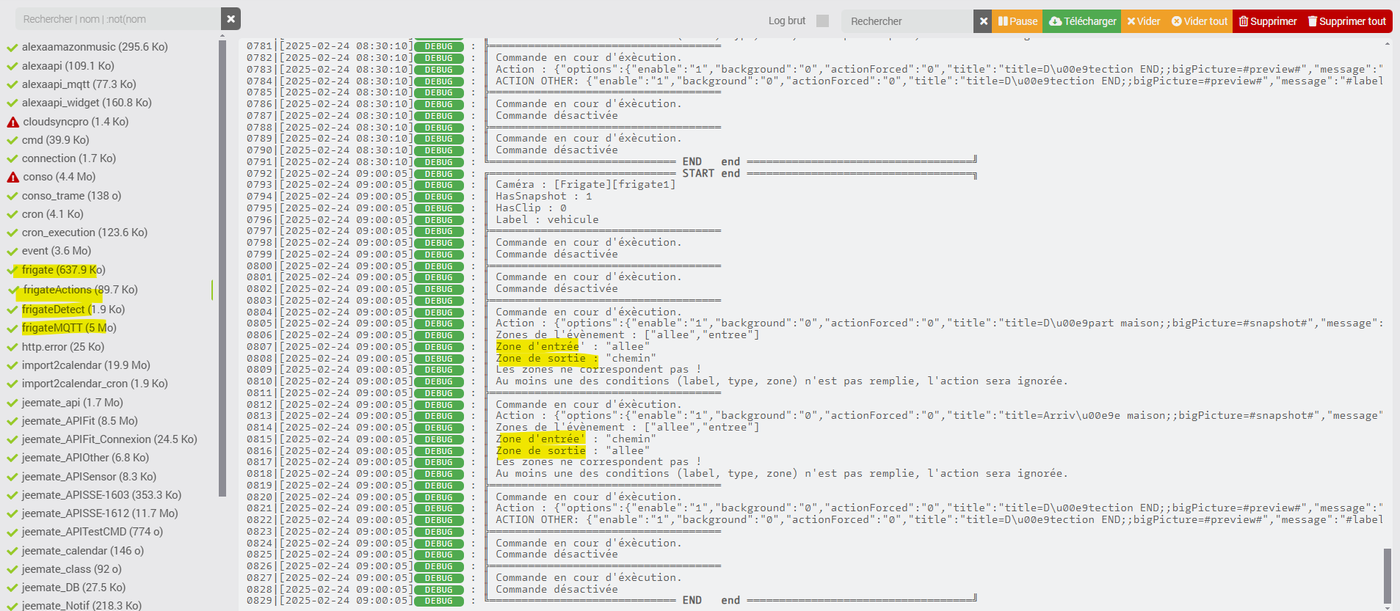Open the cloudsyncpro log entry
The width and height of the screenshot is (1400, 611).
[76, 122]
